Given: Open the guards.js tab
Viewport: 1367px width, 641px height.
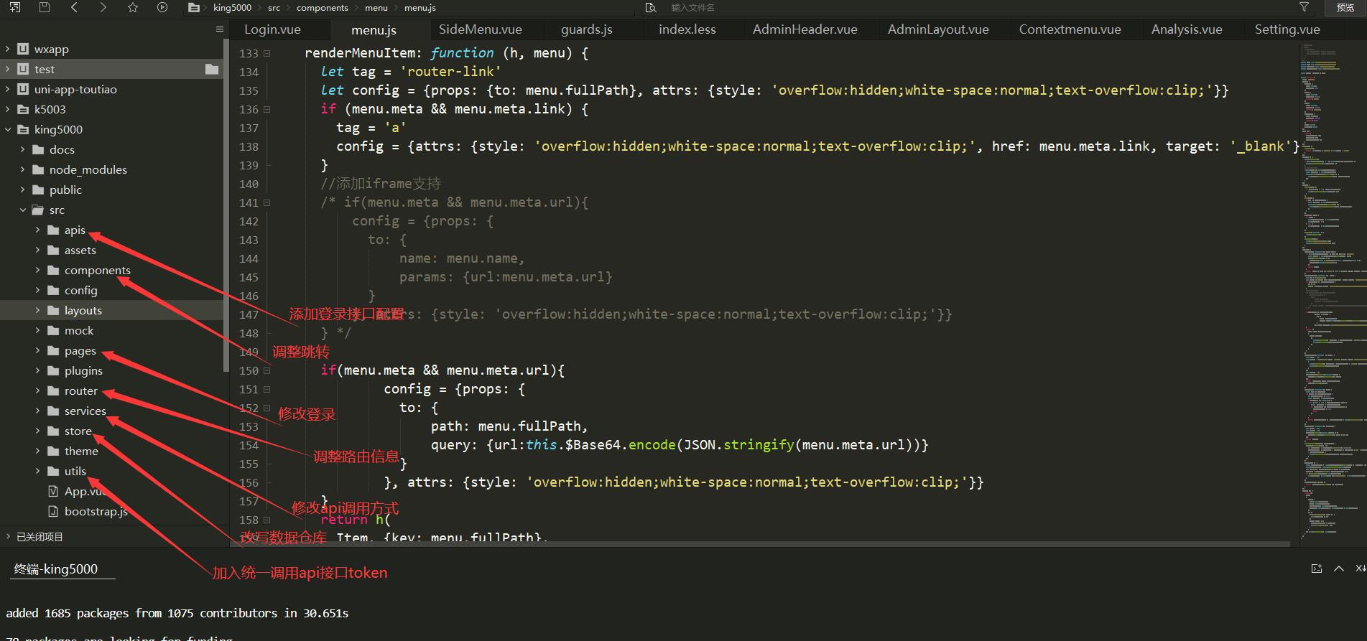Looking at the screenshot, I should pos(587,29).
